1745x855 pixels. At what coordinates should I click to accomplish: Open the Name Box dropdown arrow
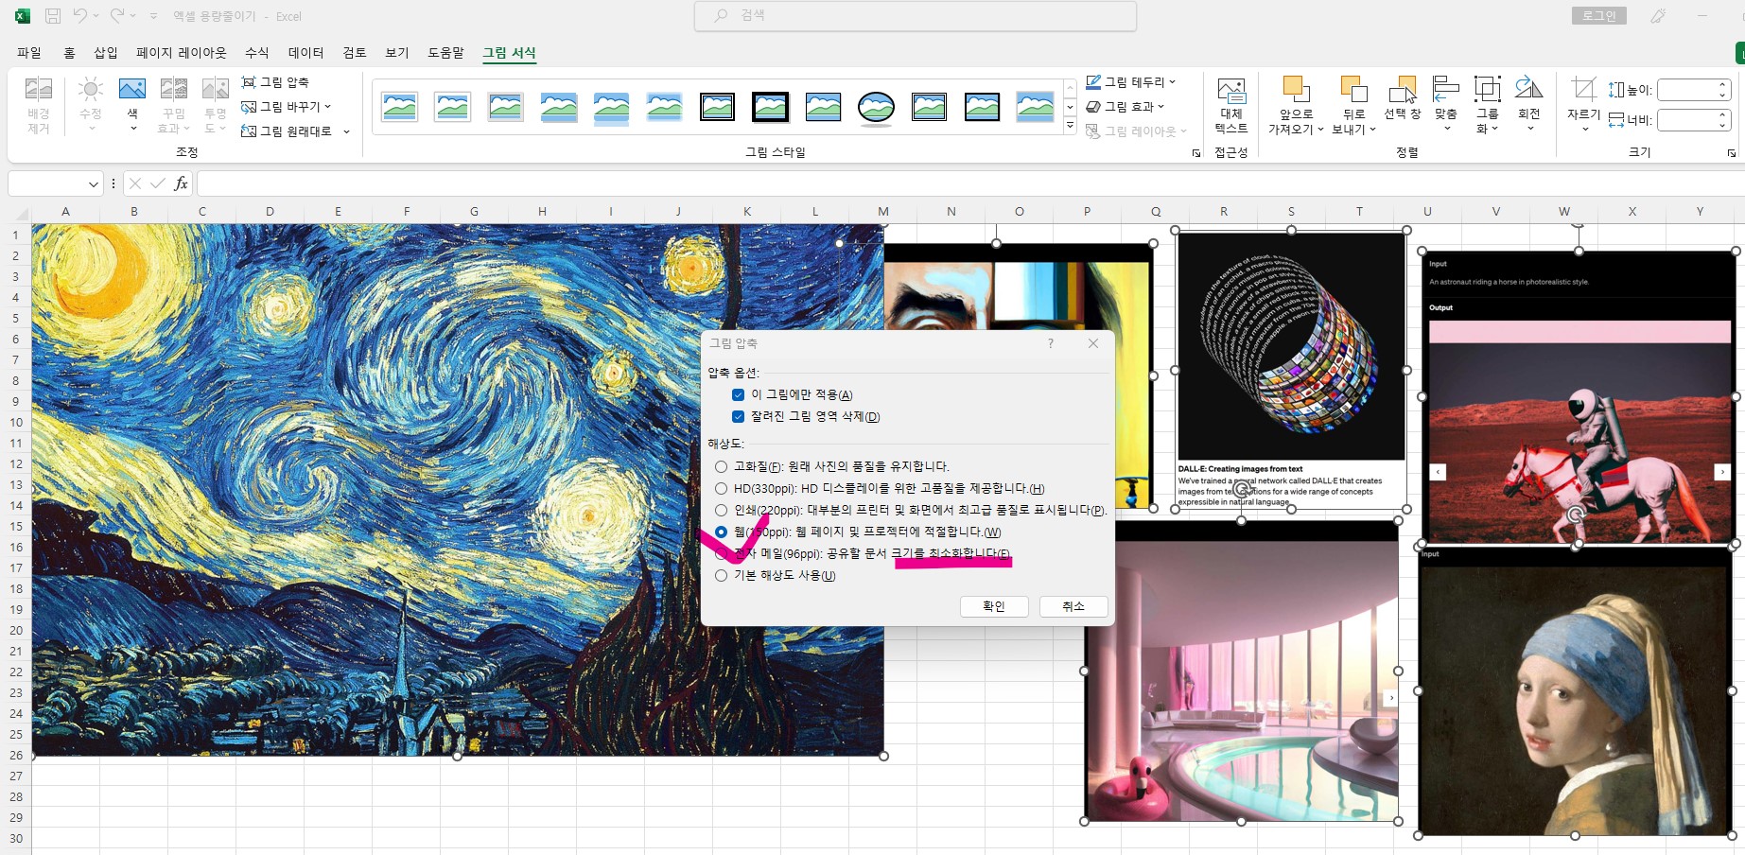pyautogui.click(x=93, y=183)
